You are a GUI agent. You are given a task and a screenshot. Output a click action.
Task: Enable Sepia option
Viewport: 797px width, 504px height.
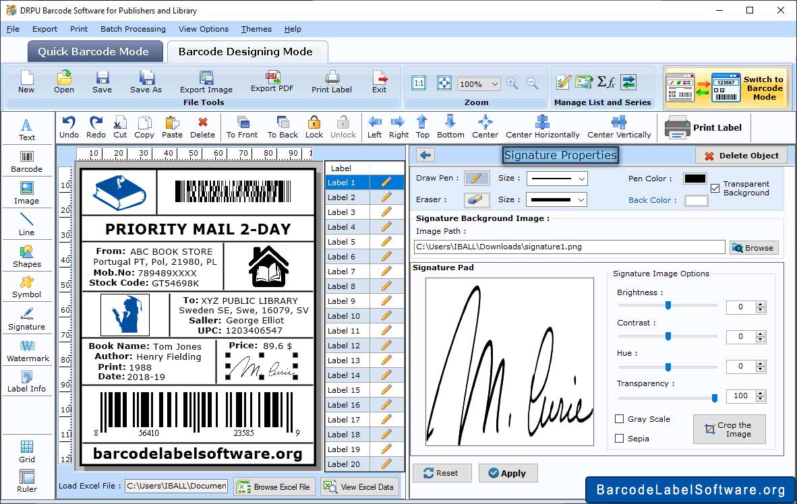619,438
